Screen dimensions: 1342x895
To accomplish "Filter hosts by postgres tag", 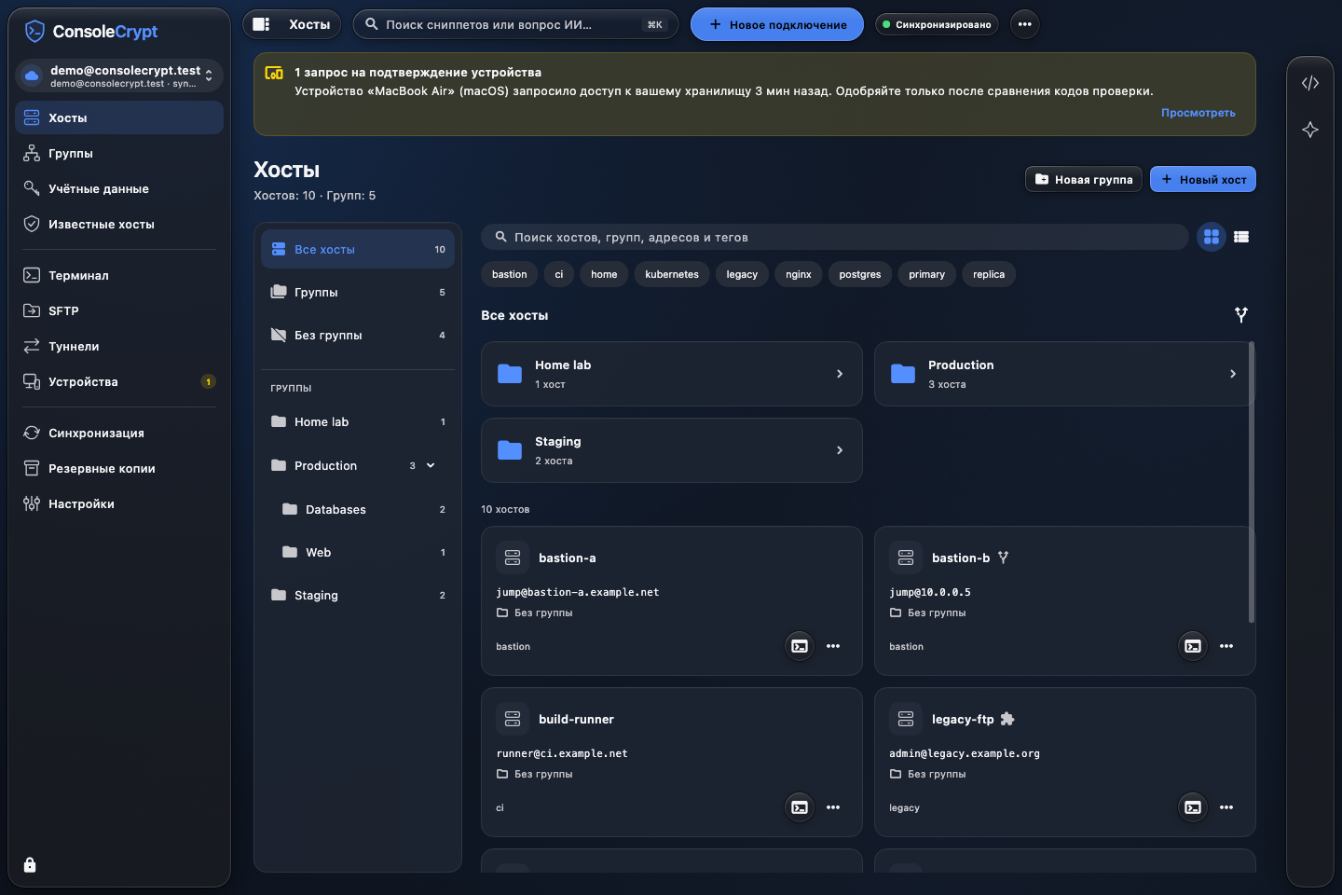I will click(860, 274).
